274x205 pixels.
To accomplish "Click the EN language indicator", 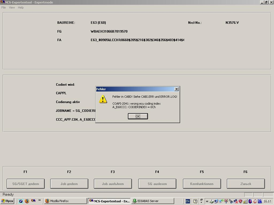I will coord(188,201).
